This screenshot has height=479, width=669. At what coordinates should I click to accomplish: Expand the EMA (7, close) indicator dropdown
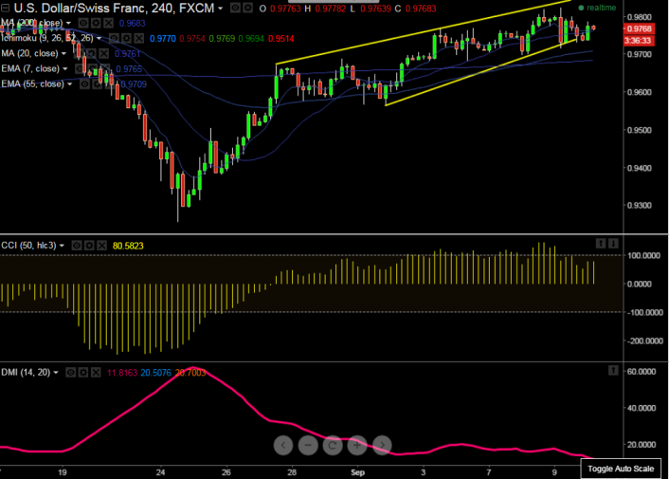64,68
